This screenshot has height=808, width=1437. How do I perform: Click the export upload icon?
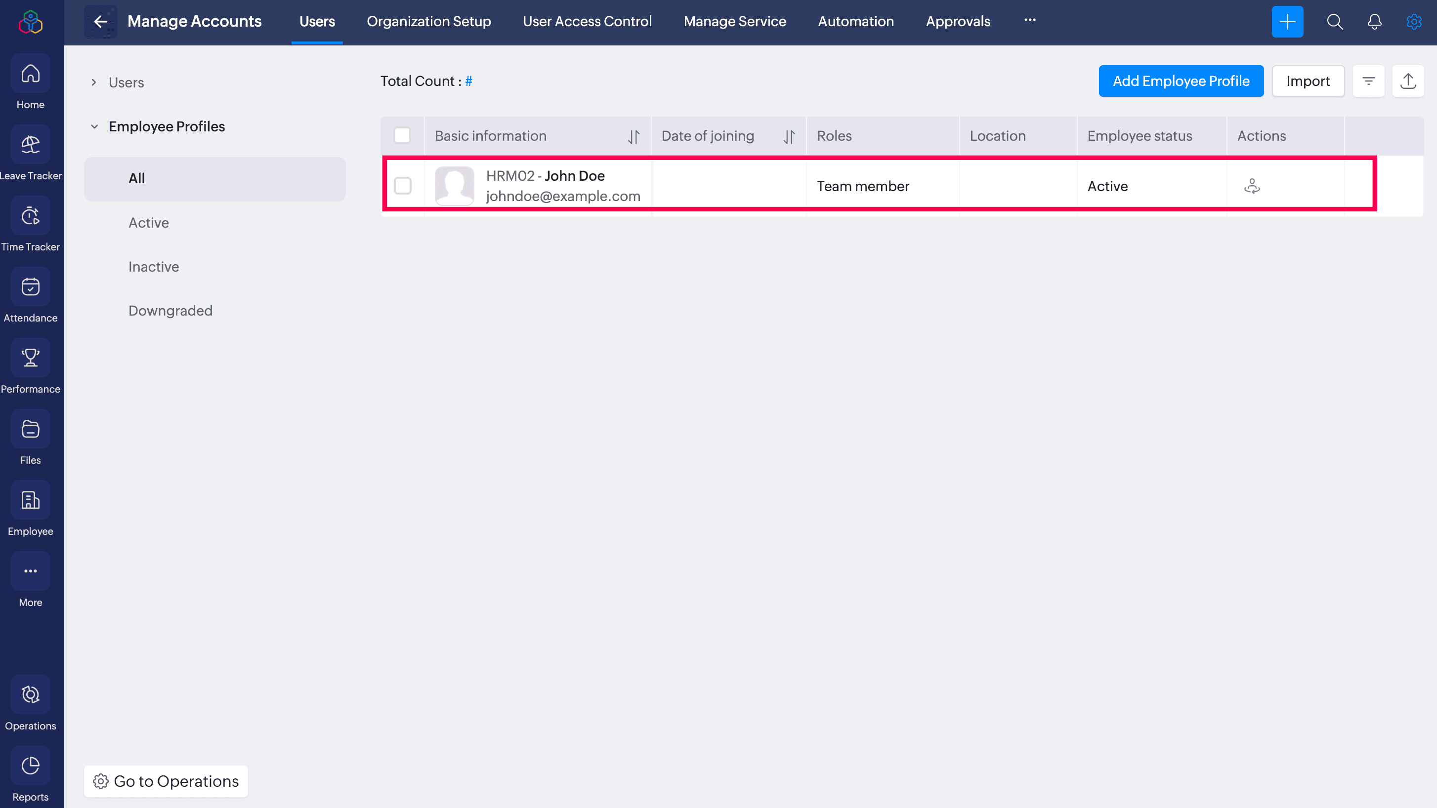point(1407,81)
